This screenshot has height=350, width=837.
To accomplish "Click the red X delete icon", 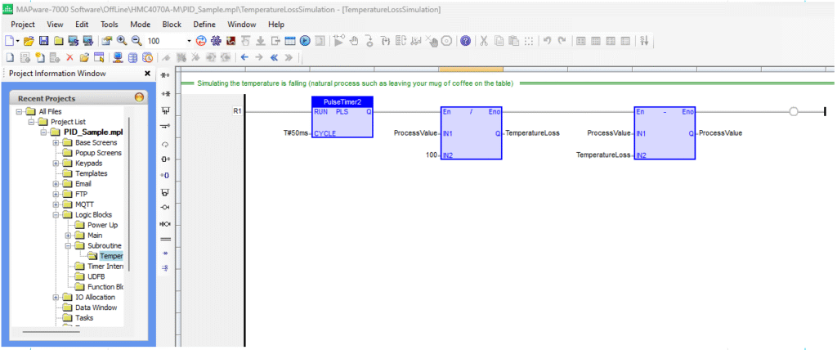I will click(x=69, y=57).
